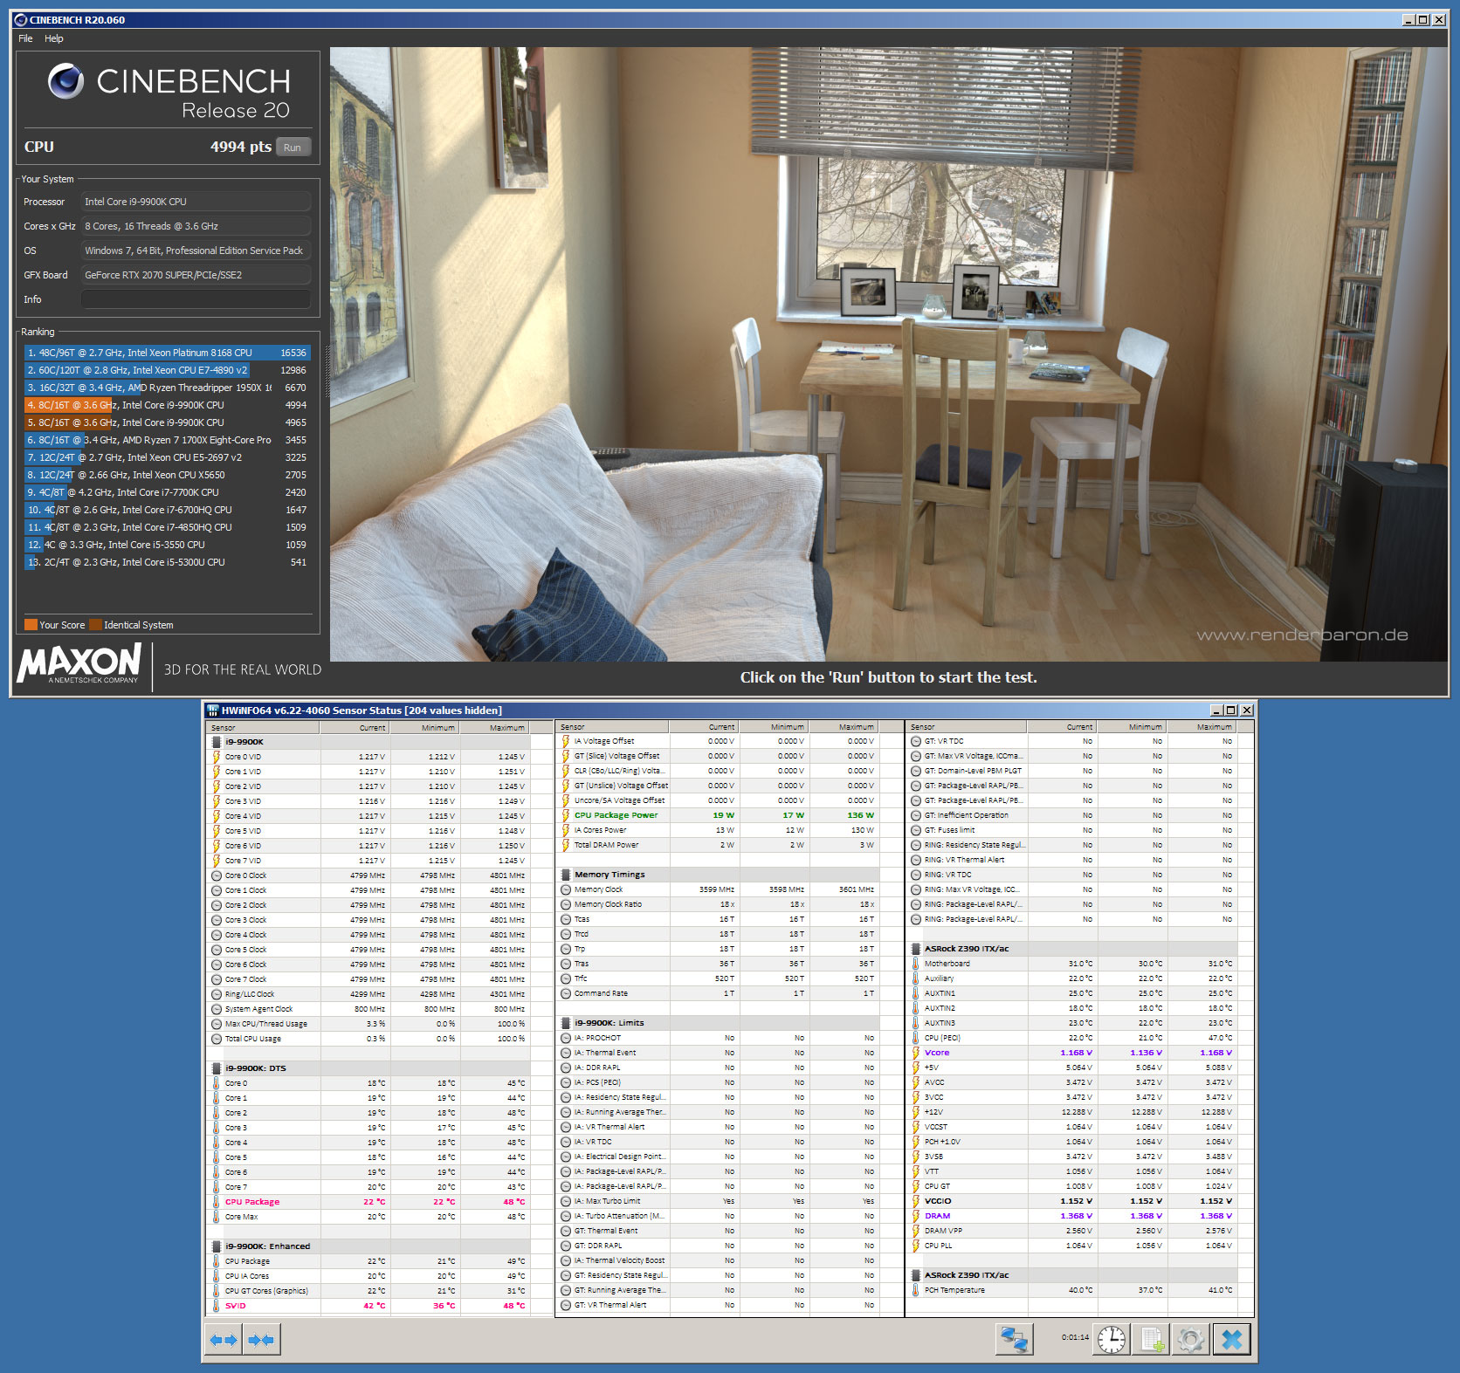Click the Vcore sensor label

click(x=936, y=1053)
